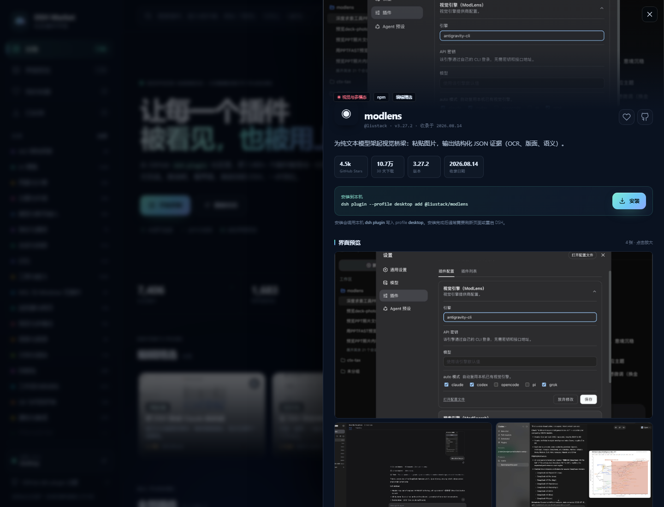Open the chat window preview thumbnail
This screenshot has width=664, height=507.
tap(413, 465)
